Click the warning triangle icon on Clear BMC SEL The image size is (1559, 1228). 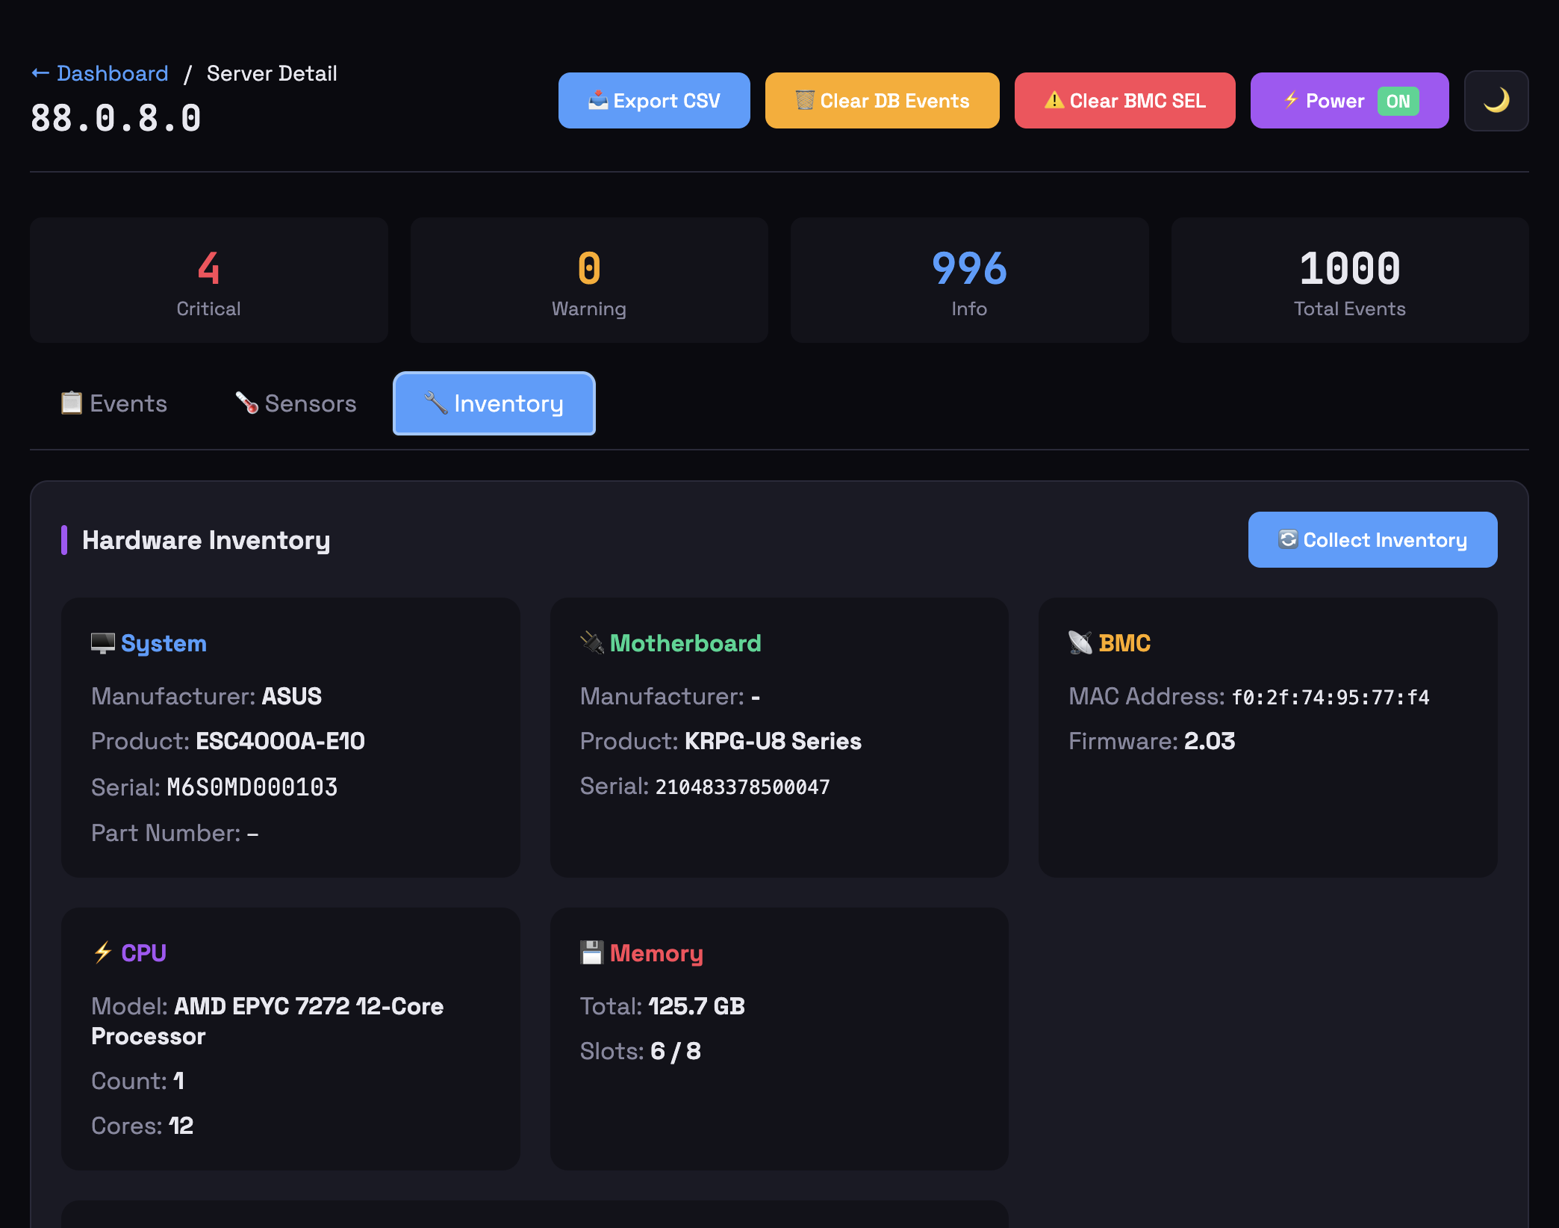coord(1054,100)
